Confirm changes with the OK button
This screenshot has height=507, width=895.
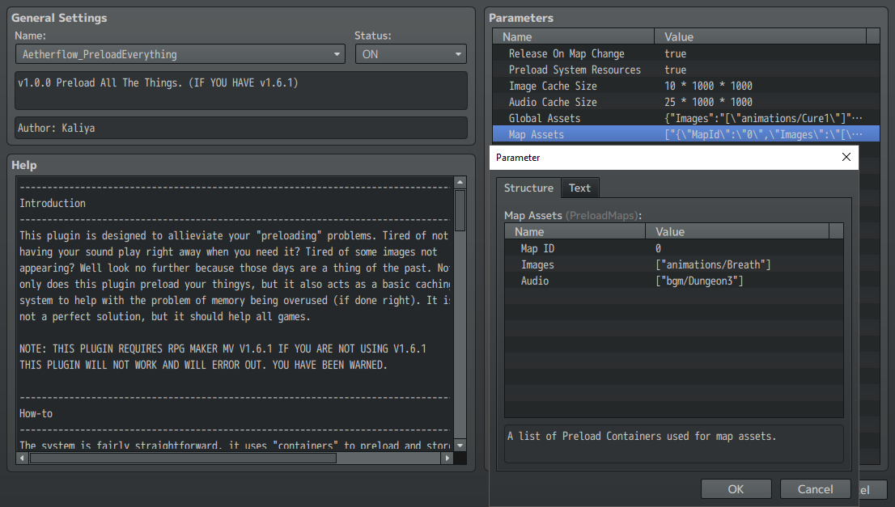[x=736, y=488]
